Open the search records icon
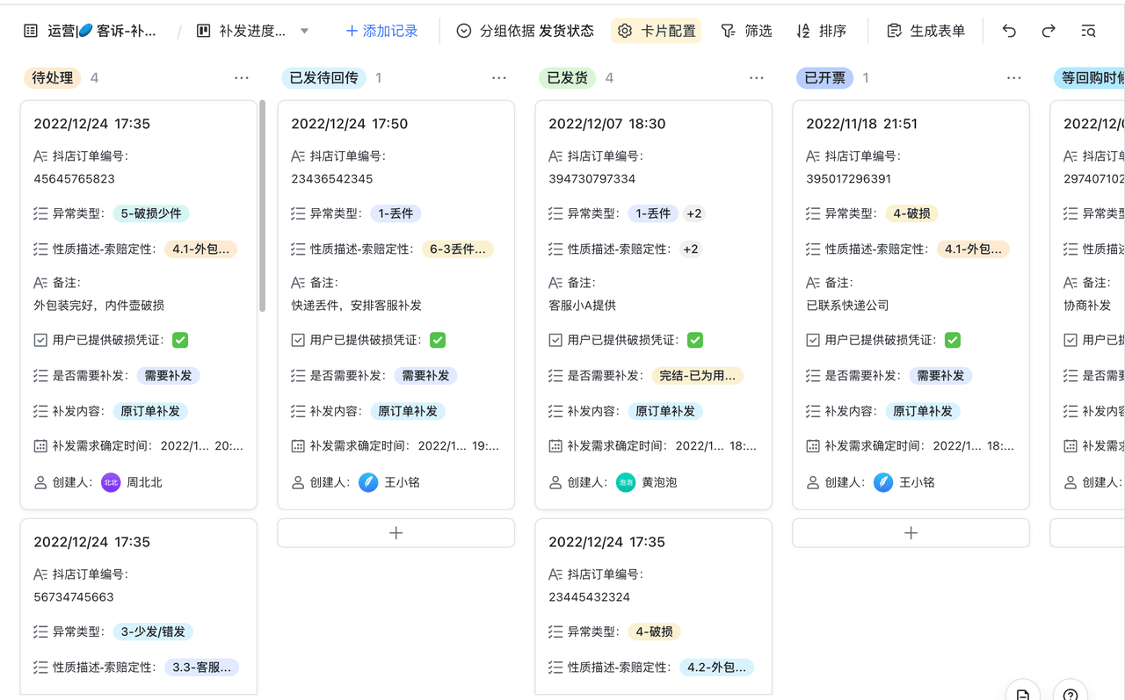 point(1088,31)
